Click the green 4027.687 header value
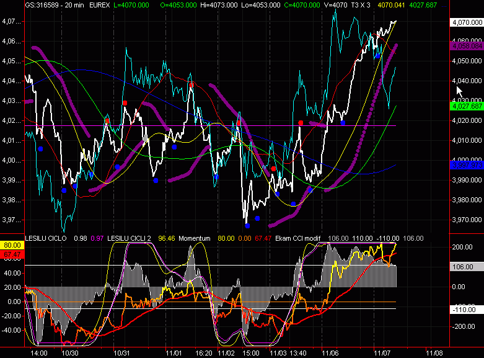The height and width of the screenshot is (358, 484). tap(423, 5)
